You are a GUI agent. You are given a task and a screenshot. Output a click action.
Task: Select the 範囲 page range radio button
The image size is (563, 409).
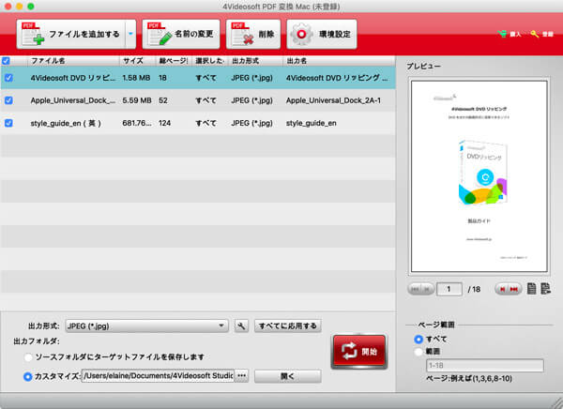click(418, 352)
